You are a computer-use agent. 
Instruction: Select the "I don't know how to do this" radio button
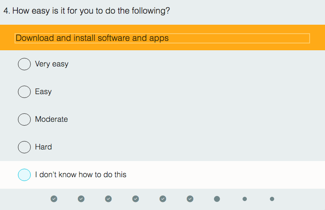click(x=24, y=175)
